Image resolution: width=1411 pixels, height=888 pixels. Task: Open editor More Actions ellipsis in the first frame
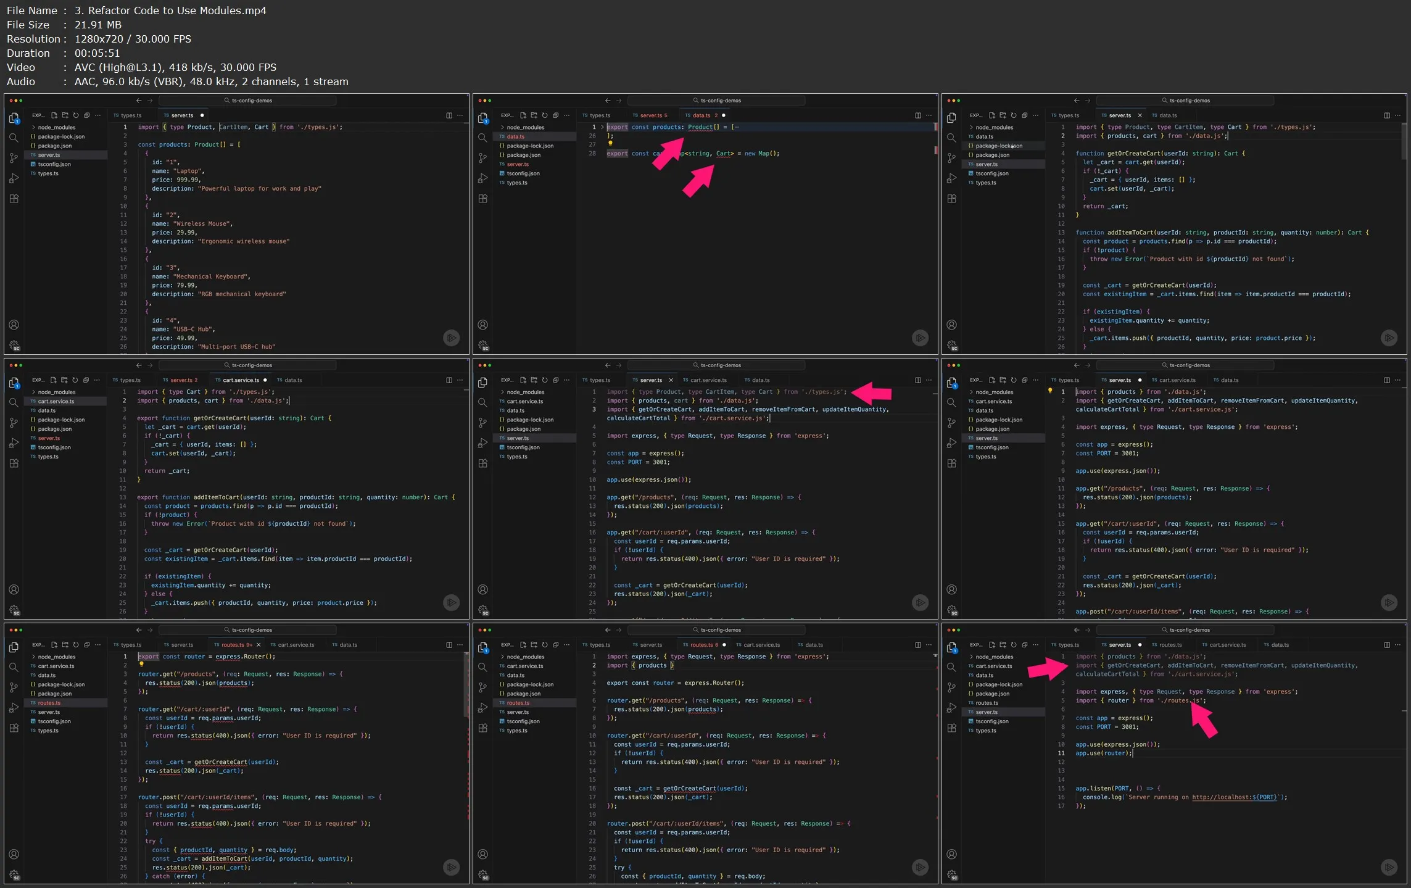pos(460,115)
